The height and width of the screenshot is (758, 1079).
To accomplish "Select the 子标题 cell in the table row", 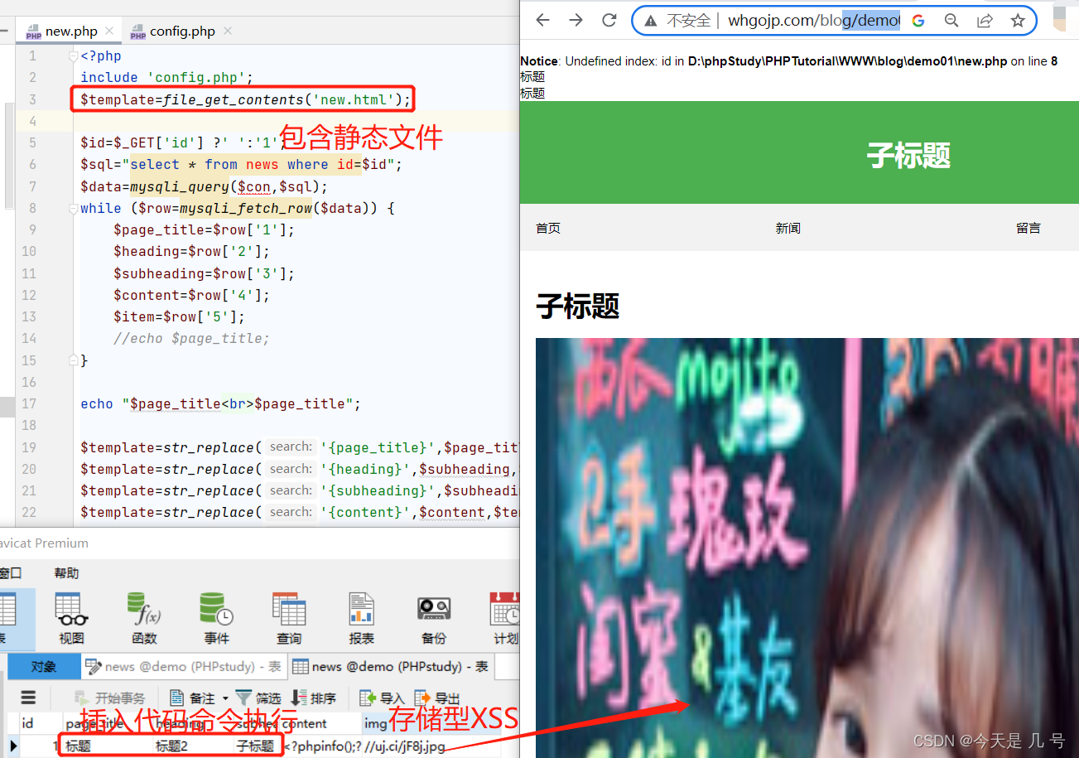I will click(x=255, y=746).
